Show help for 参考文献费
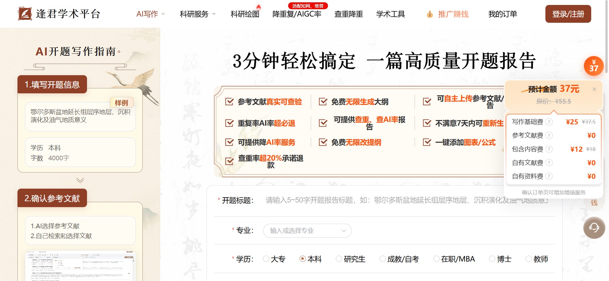This screenshot has height=281, width=609. (x=549, y=136)
